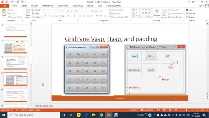Click the Windows Start button
The width and height of the screenshot is (209, 118).
coord(4,115)
